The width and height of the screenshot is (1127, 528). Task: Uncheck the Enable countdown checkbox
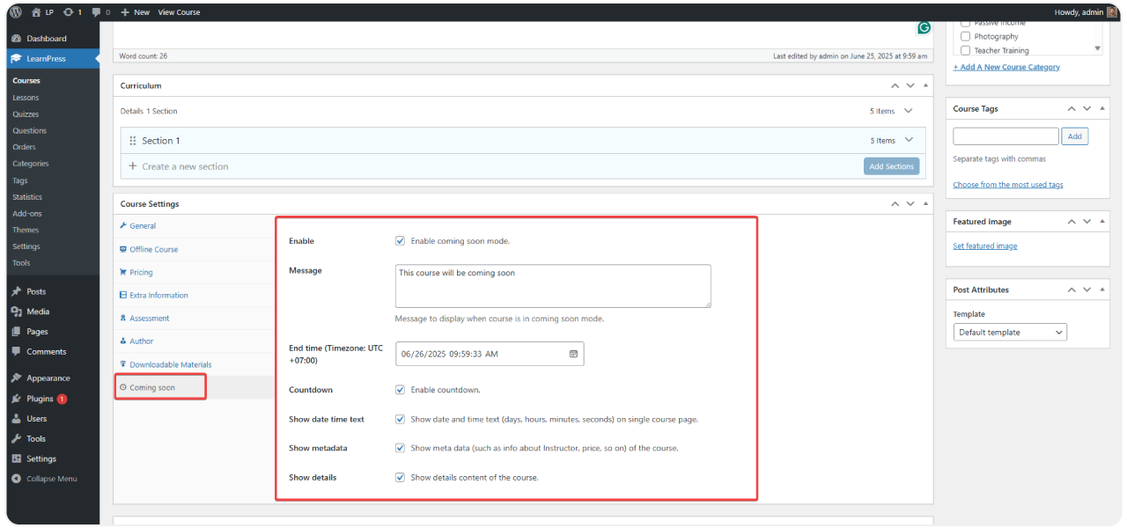401,390
